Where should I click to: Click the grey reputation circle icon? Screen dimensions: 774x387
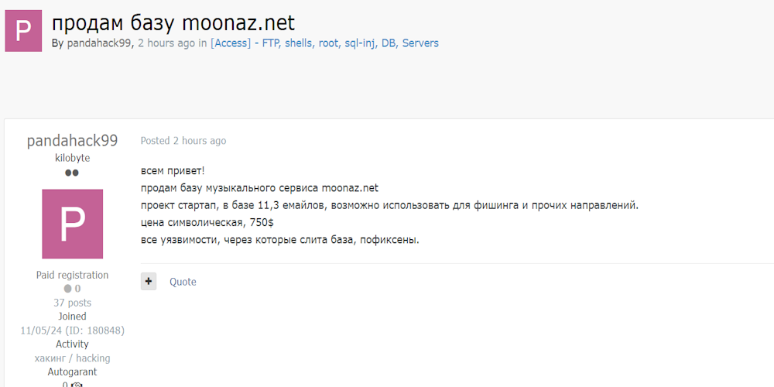tap(68, 289)
